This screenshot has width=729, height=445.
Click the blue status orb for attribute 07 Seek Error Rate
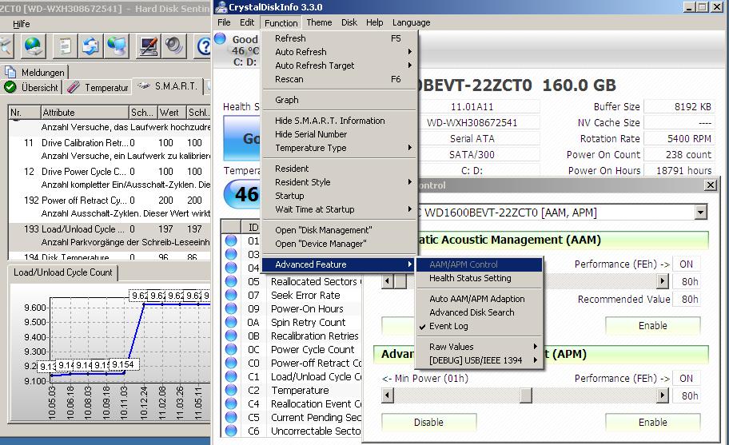tap(231, 295)
